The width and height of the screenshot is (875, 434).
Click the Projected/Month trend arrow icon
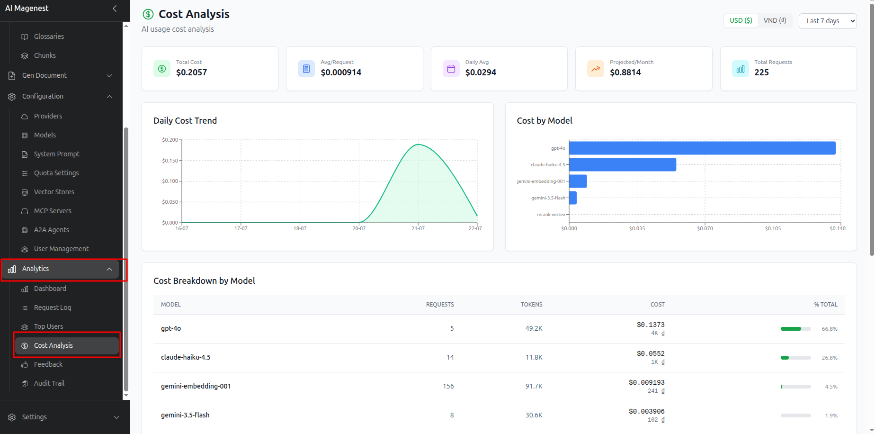(596, 69)
